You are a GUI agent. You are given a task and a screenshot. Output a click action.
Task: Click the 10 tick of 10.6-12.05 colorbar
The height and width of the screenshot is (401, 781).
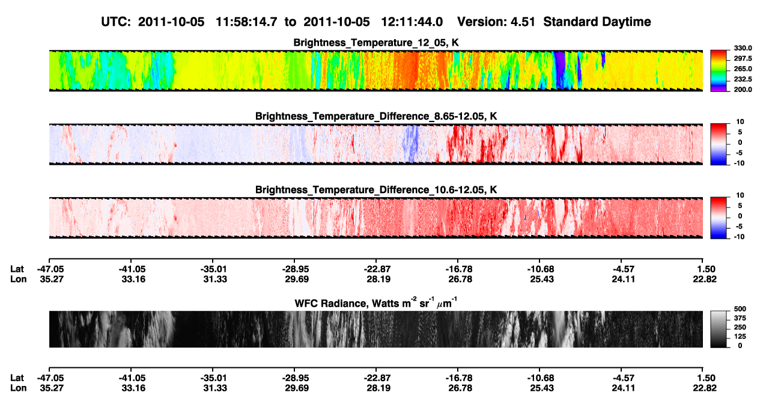click(x=741, y=196)
